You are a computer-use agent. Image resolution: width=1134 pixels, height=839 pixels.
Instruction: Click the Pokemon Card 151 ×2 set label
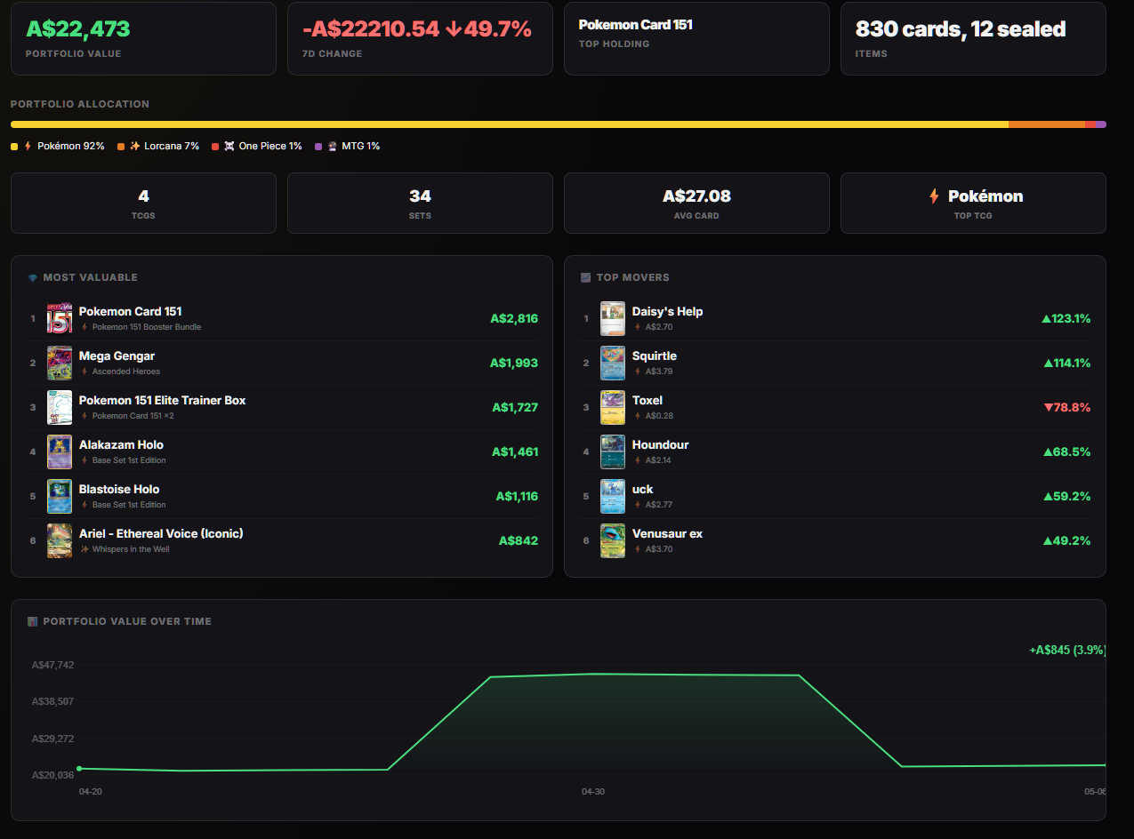pyautogui.click(x=133, y=416)
